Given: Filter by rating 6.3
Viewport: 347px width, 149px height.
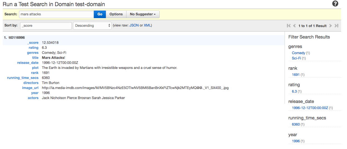Looking at the screenshot, I should [x=294, y=92].
